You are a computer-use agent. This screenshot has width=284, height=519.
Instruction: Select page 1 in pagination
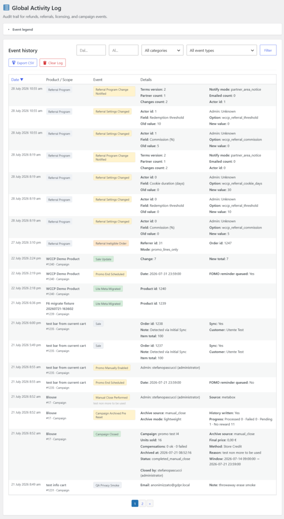click(x=135, y=503)
